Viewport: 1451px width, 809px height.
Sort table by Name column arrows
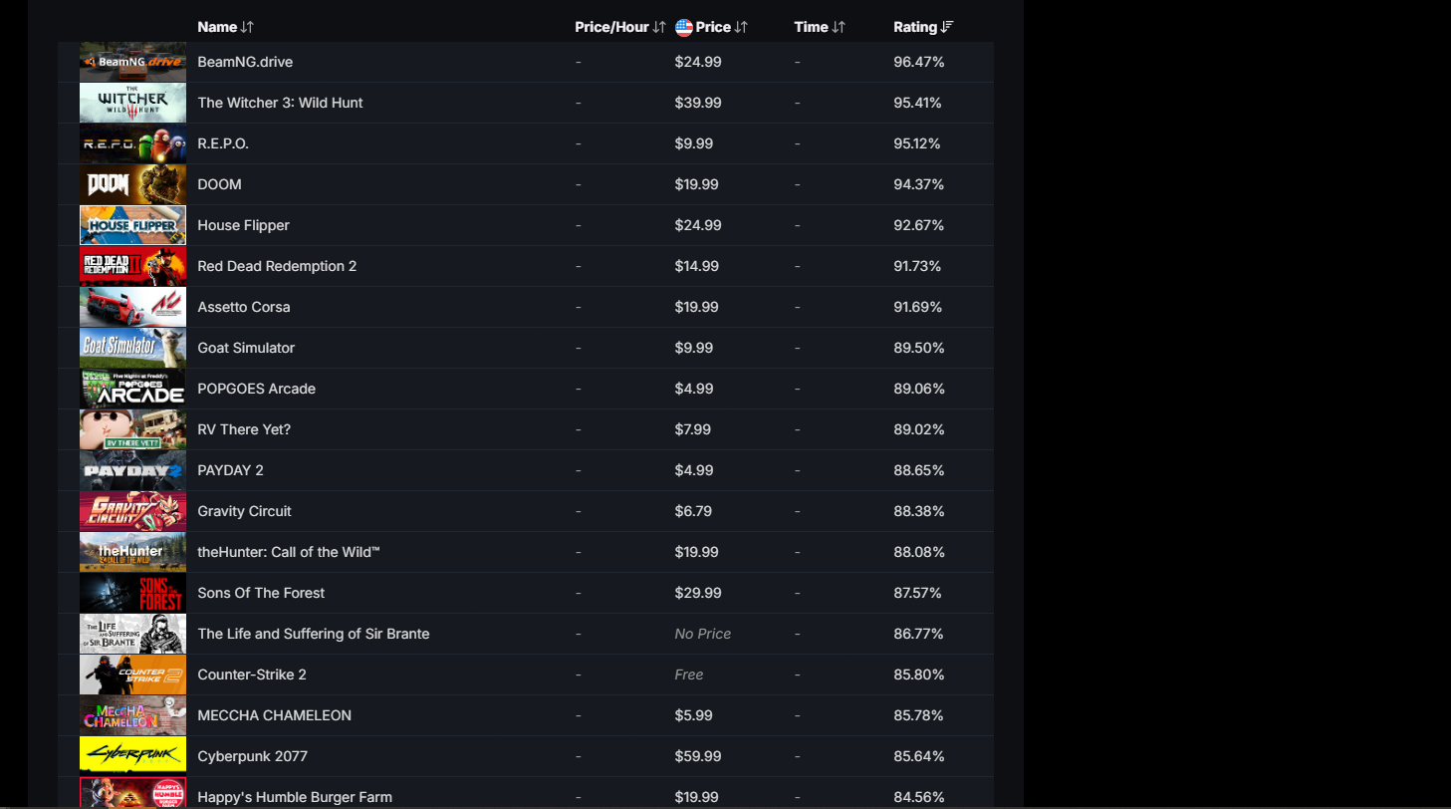(x=247, y=28)
